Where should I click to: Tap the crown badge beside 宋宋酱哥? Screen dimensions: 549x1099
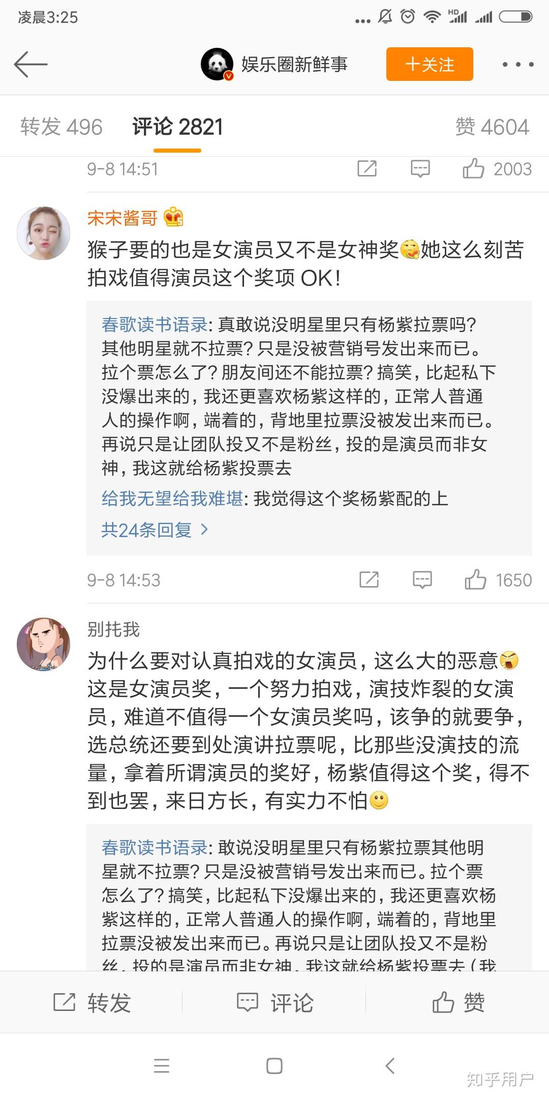click(173, 218)
